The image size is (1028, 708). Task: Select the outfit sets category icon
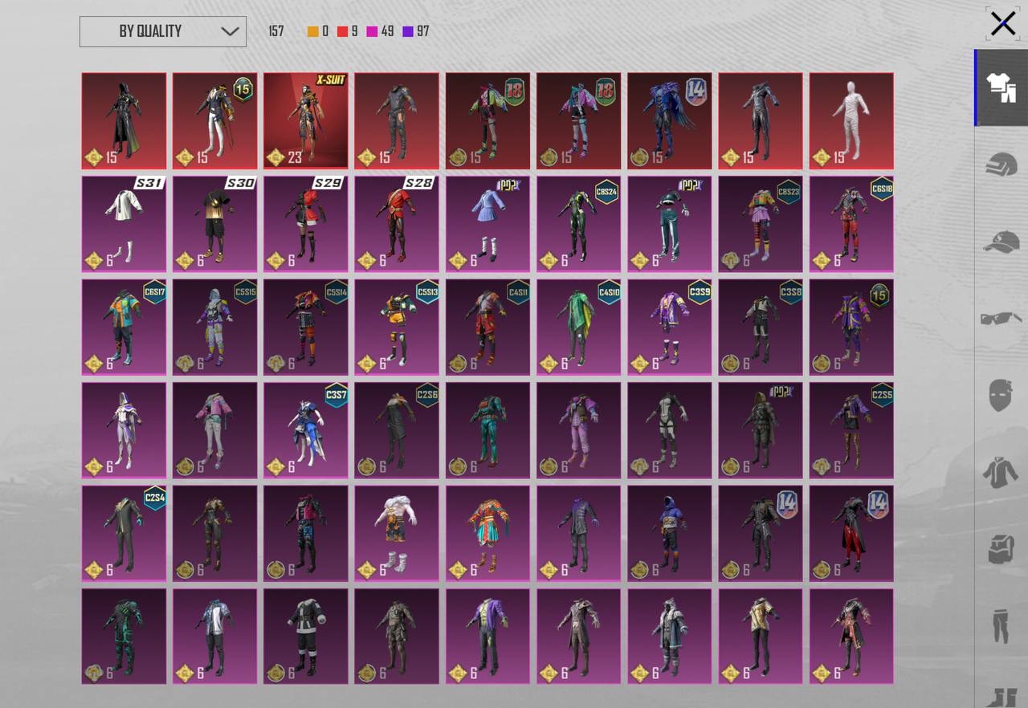1002,87
